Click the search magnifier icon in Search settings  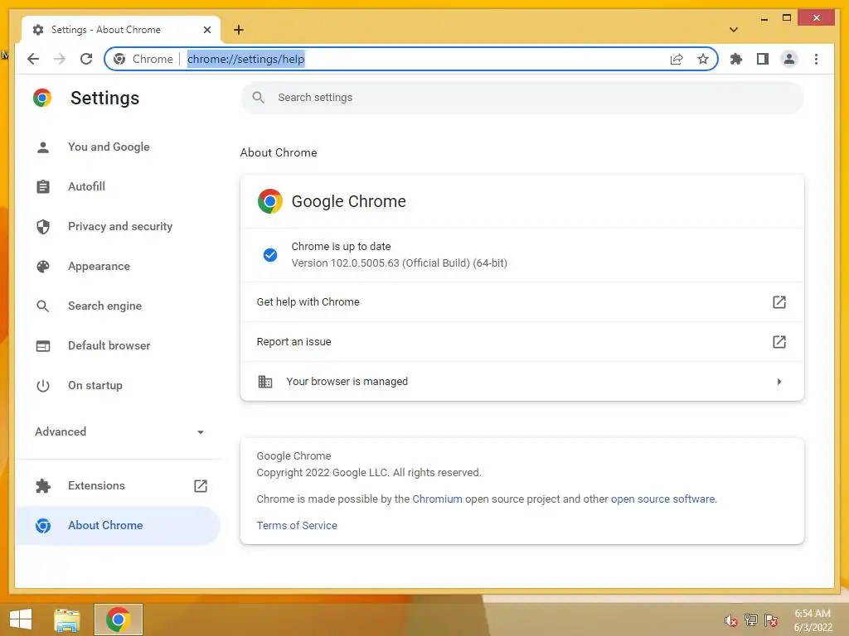[259, 98]
